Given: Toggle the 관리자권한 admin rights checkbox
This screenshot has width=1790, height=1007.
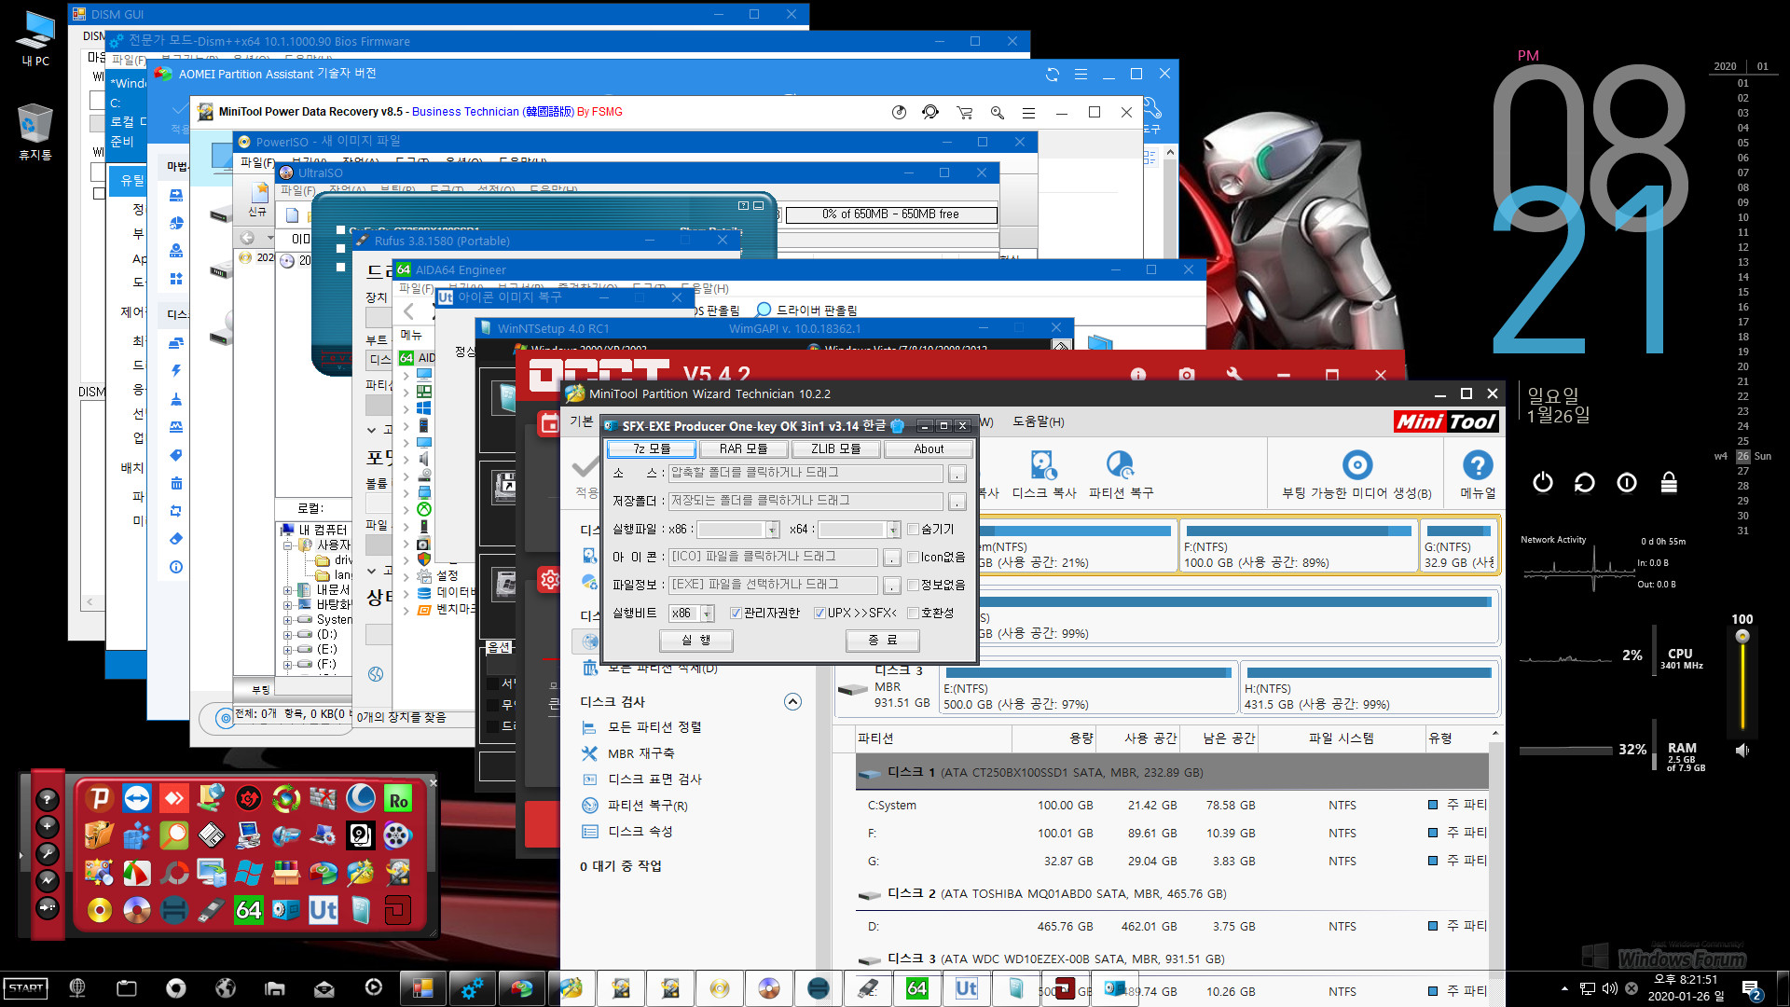Looking at the screenshot, I should (736, 613).
